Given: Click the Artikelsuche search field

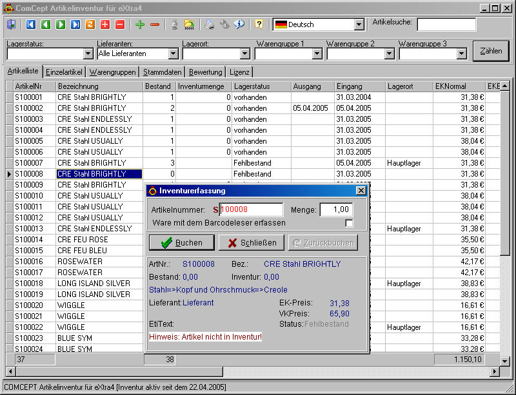Looking at the screenshot, I should 446,24.
